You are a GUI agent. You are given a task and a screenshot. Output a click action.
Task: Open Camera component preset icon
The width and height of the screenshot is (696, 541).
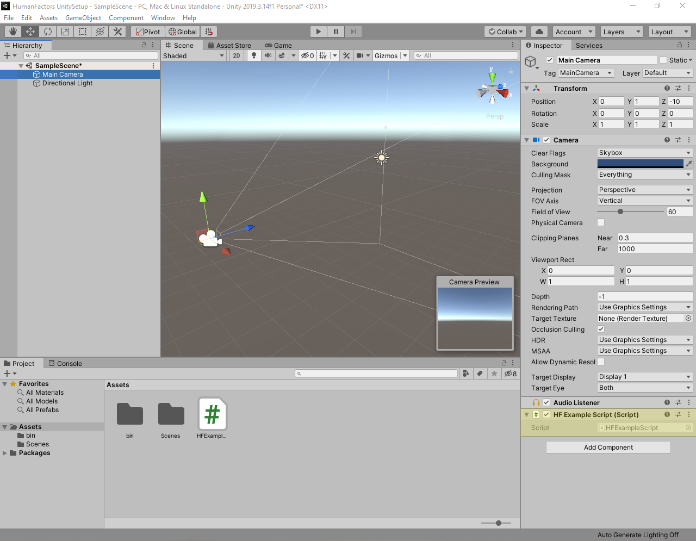pyautogui.click(x=678, y=140)
